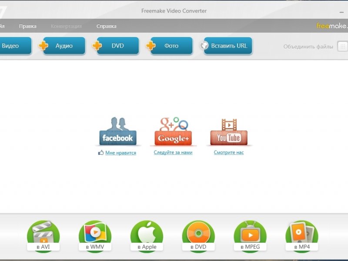Toggle the Объединить файлы switch
This screenshot has height=261, width=348.
343,47
